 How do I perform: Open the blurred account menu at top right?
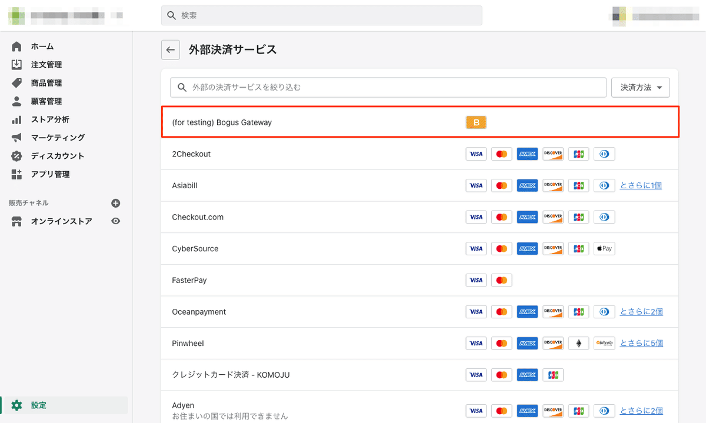655,15
